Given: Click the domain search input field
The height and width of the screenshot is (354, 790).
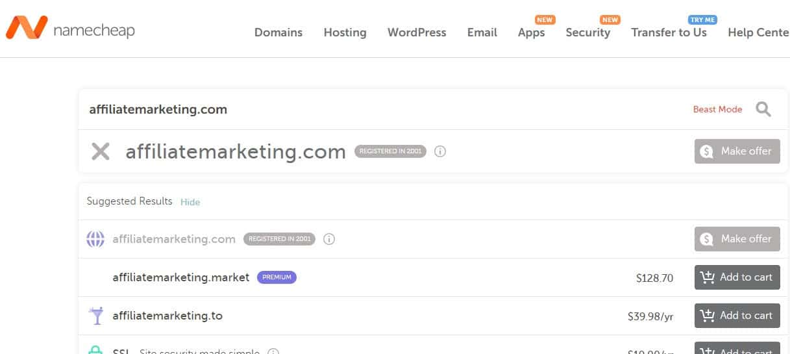Looking at the screenshot, I should [383, 109].
